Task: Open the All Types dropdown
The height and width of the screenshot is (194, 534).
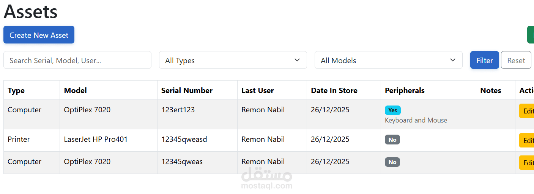Action: pyautogui.click(x=233, y=60)
